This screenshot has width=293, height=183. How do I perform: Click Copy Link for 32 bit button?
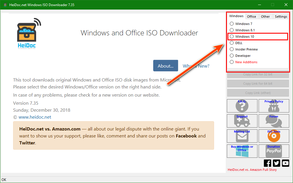258,74
